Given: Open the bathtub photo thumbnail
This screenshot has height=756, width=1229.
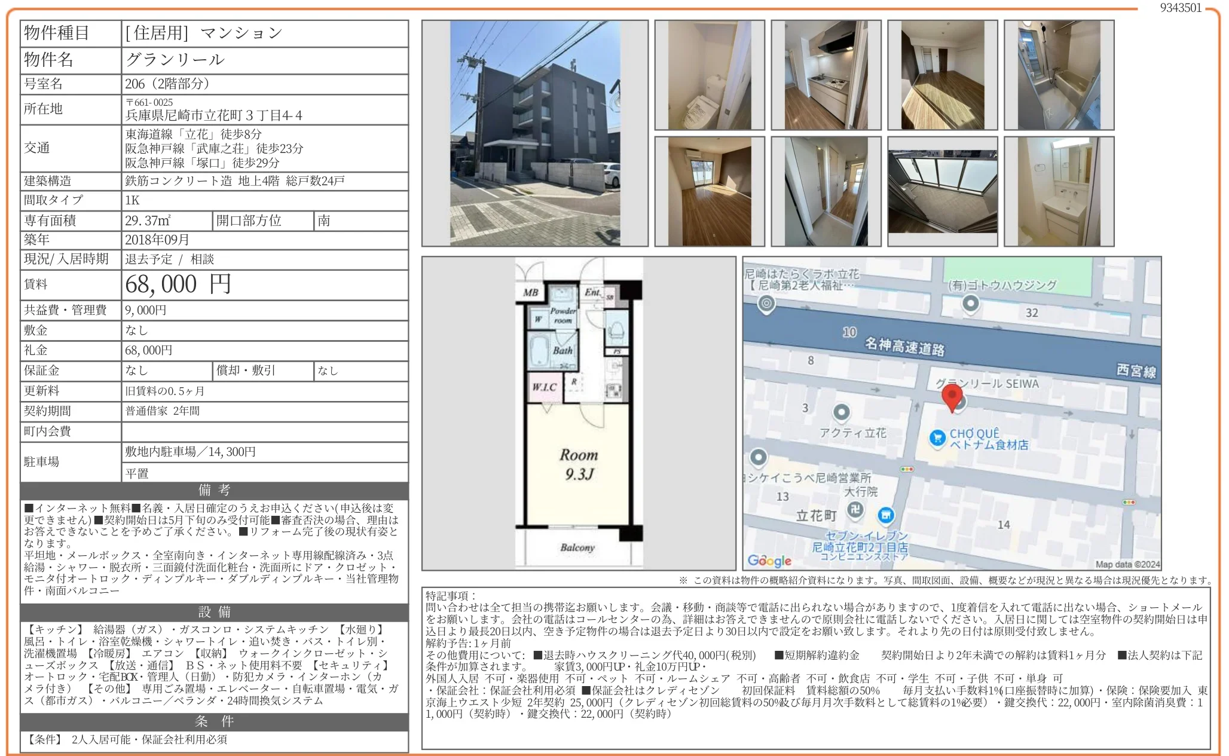Looking at the screenshot, I should (1059, 75).
